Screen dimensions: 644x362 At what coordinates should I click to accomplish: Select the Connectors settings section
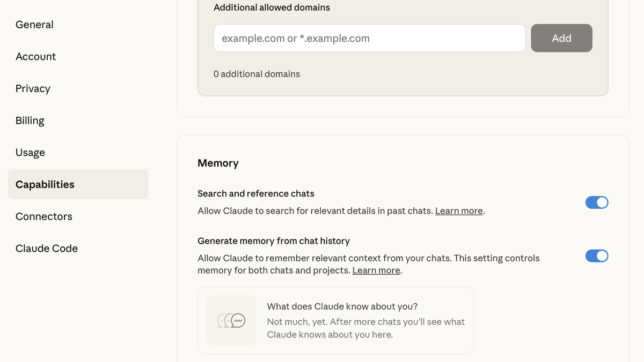click(x=43, y=216)
